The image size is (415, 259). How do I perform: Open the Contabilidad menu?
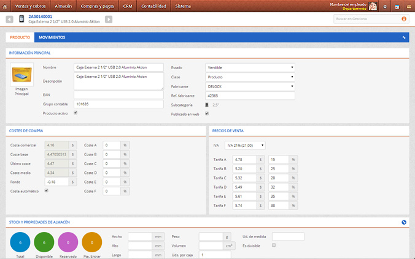[153, 6]
